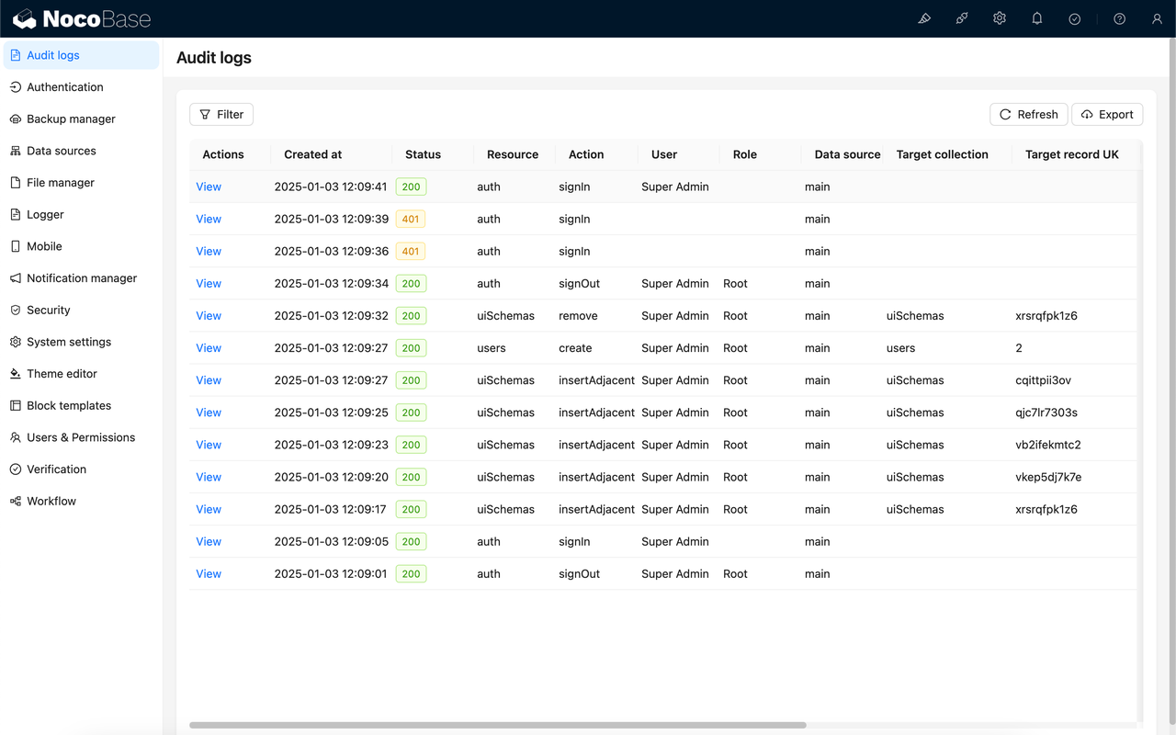Go to System settings
The image size is (1176, 735).
[81, 342]
